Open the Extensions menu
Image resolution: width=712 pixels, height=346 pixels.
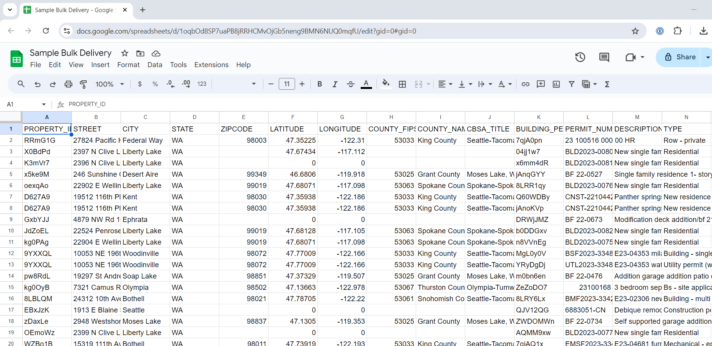[x=211, y=65]
